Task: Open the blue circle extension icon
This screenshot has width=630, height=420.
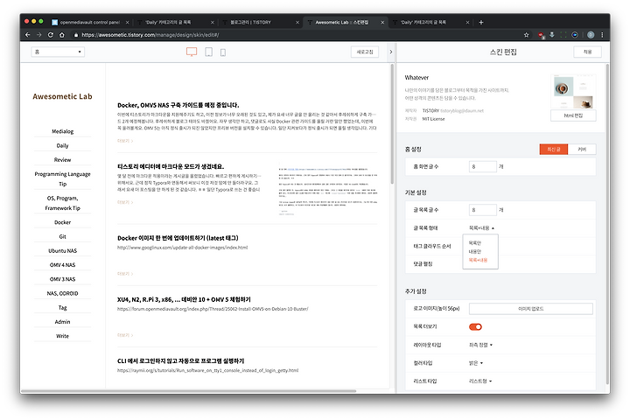Action: (x=575, y=35)
